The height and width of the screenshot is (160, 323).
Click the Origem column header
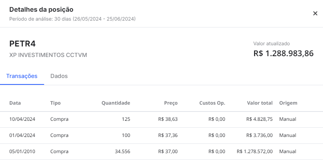pos(288,103)
